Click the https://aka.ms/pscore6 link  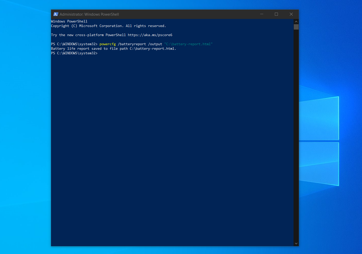pos(150,35)
